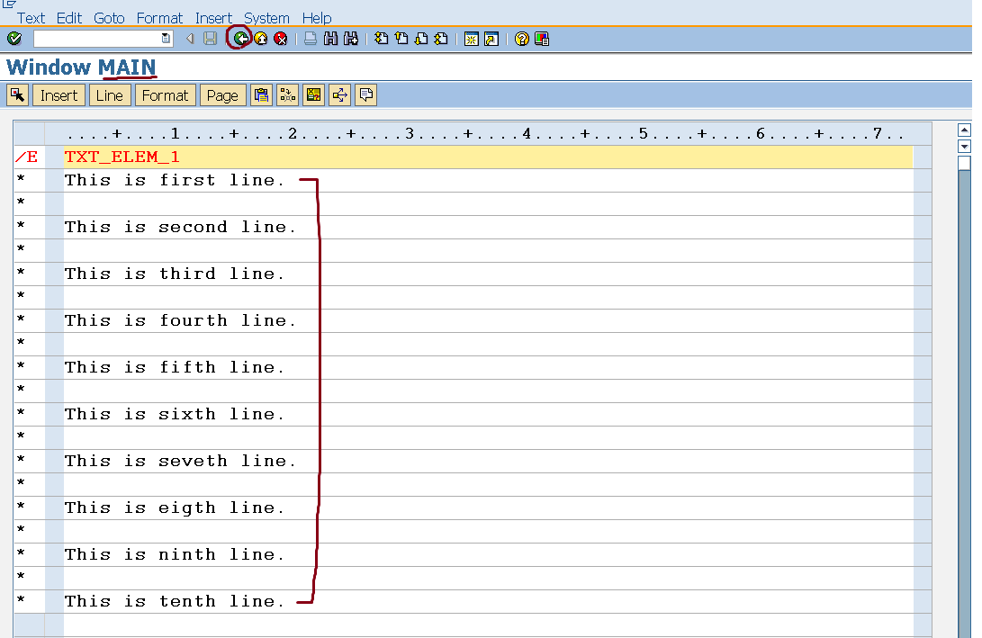Click the Save diskette icon

pyautogui.click(x=211, y=39)
